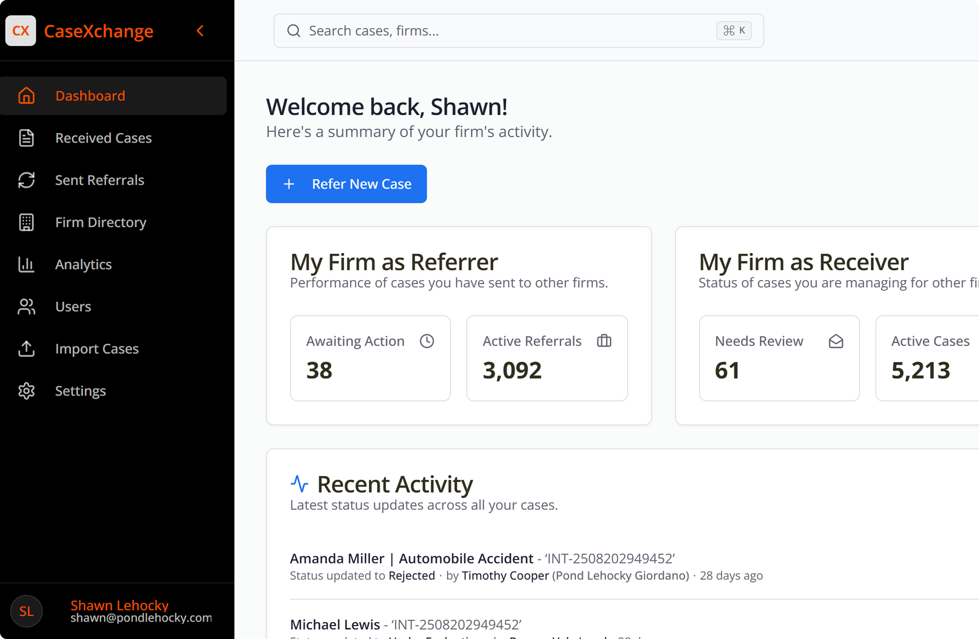
Task: Open Amanda Miller Automobile Accident activity
Action: click(411, 558)
